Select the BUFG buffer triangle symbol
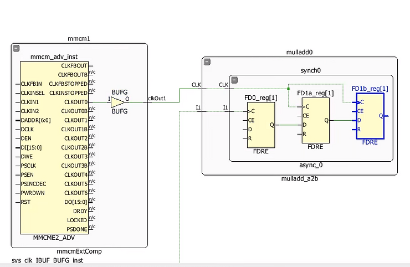This screenshot has width=410, height=267. [117, 102]
